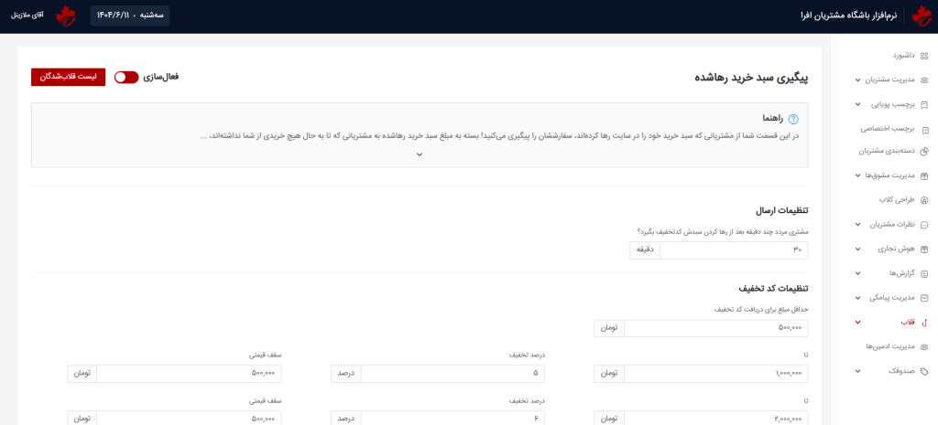Click the طراحی کلاب icon in sidebar

923,199
